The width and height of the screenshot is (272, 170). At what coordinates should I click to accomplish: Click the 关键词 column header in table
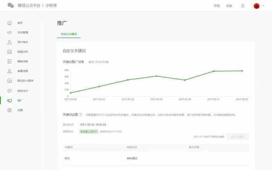69,147
